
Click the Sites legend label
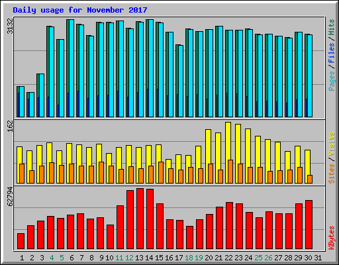[x=331, y=174]
